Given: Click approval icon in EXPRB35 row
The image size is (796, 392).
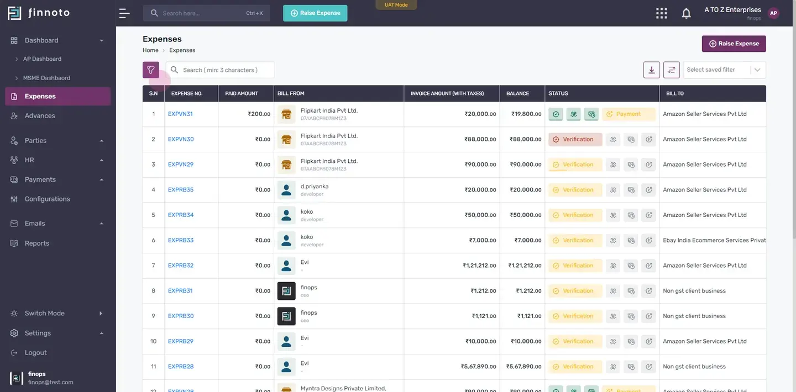Looking at the screenshot, I should click(613, 190).
